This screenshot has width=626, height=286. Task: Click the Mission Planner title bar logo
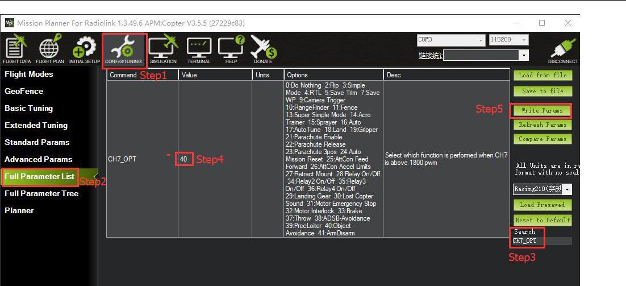[x=9, y=23]
